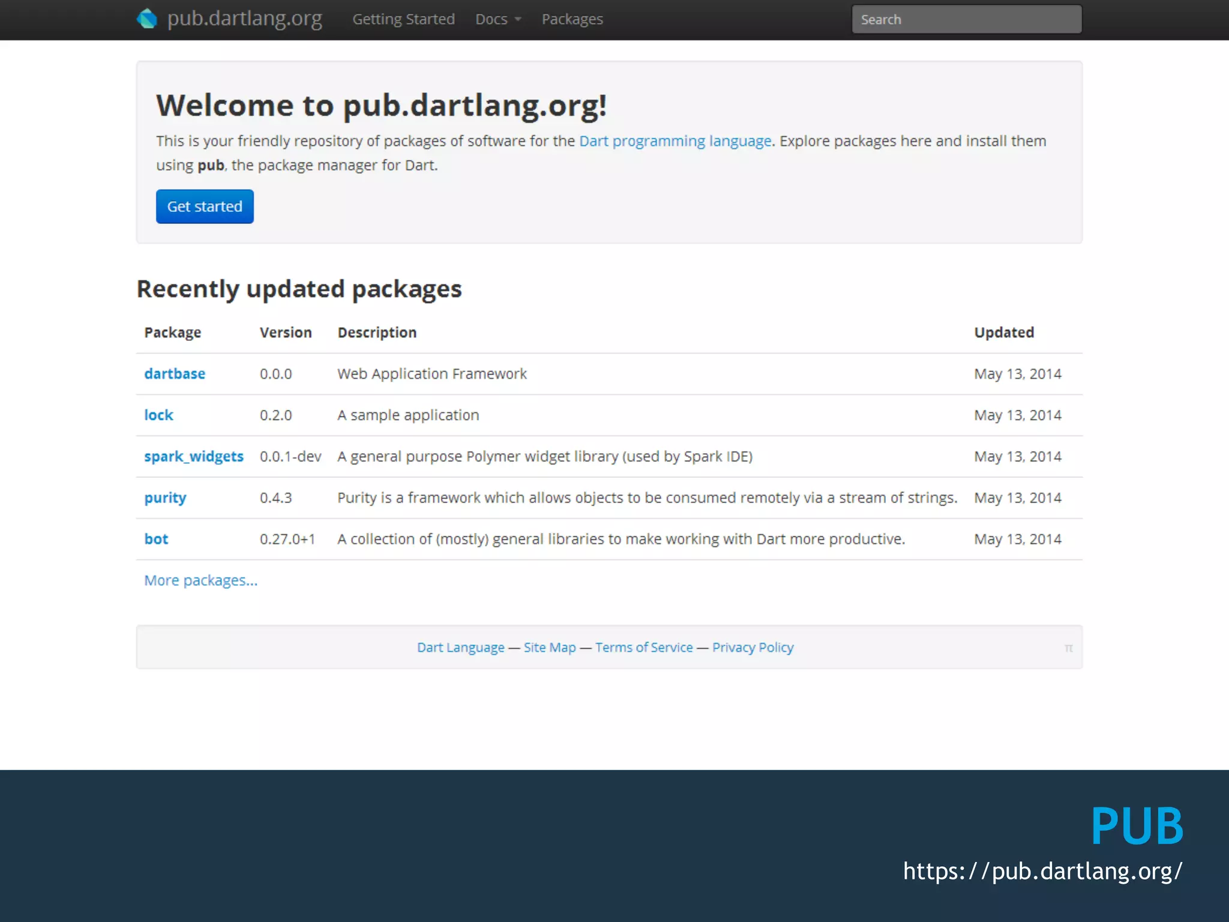Open the dartbase package
The height and width of the screenshot is (922, 1229).
(x=175, y=374)
